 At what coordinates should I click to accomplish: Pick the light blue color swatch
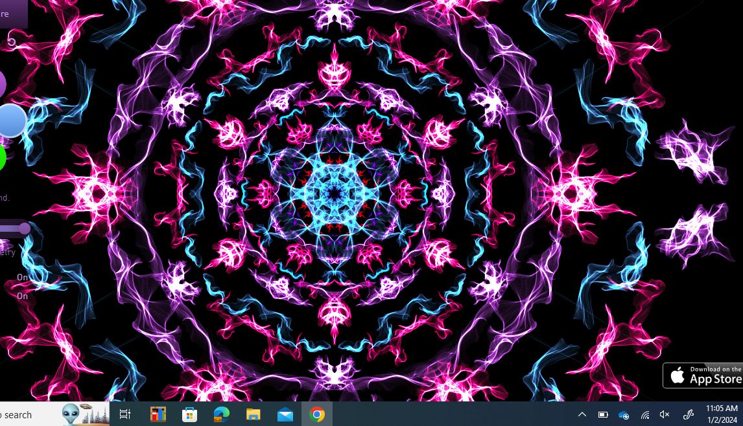(12, 121)
